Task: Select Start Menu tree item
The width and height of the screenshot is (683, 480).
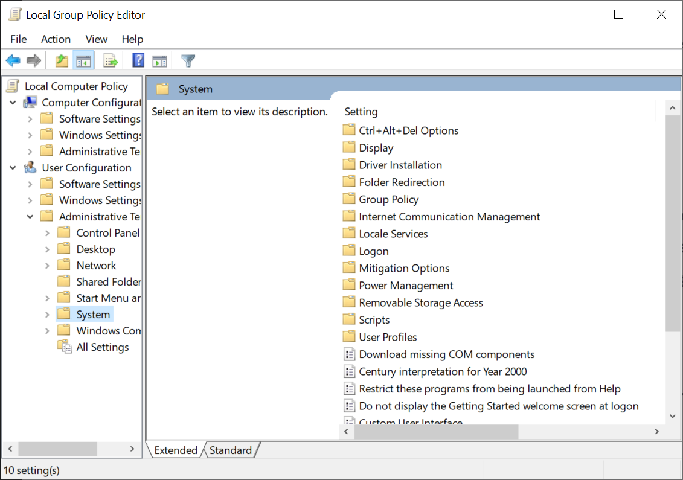Action: coord(108,298)
